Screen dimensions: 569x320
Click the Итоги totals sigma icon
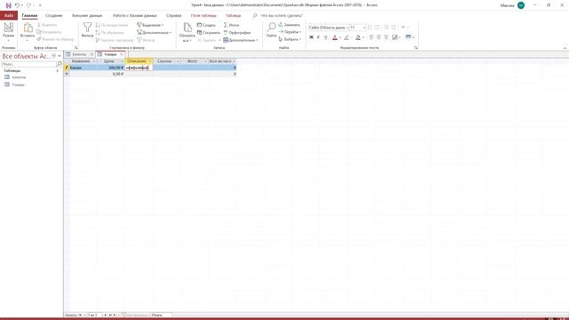[x=226, y=25]
